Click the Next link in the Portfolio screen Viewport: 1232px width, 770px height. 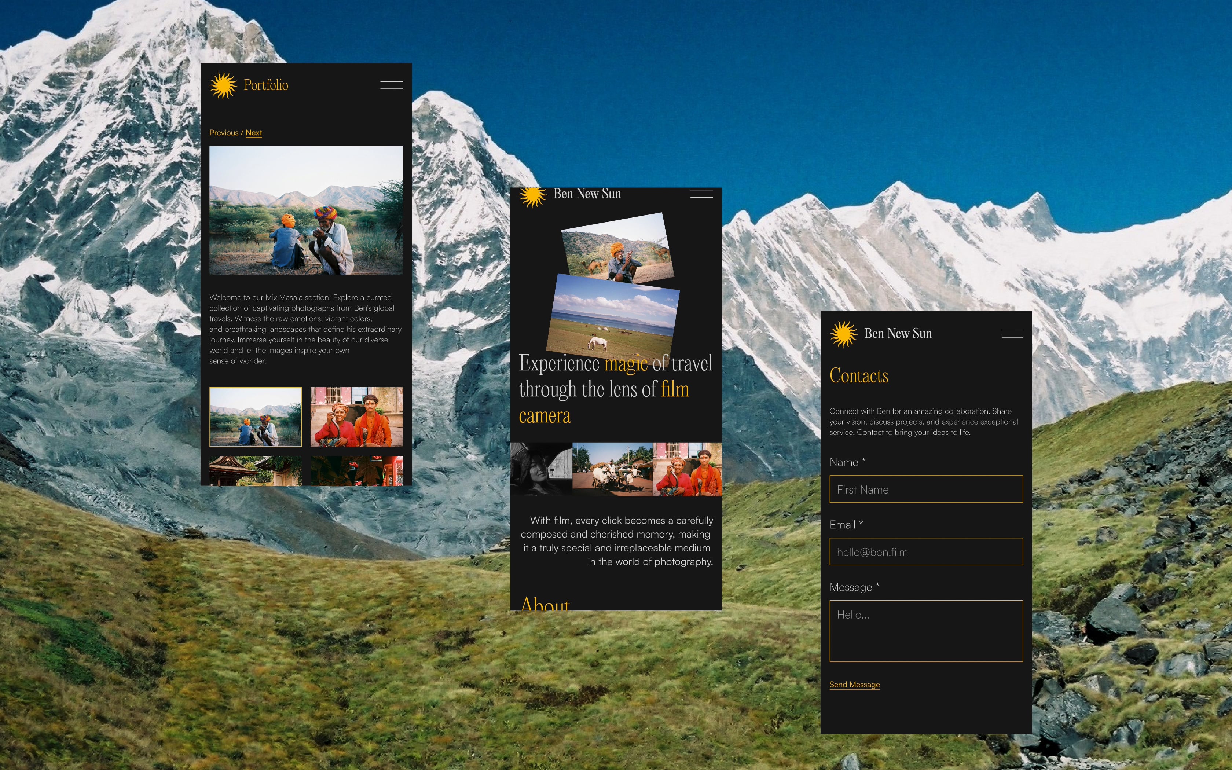(x=253, y=132)
